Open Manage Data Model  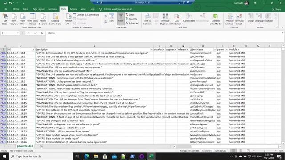(216, 19)
